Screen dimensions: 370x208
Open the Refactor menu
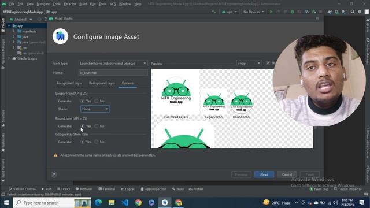click(70, 4)
